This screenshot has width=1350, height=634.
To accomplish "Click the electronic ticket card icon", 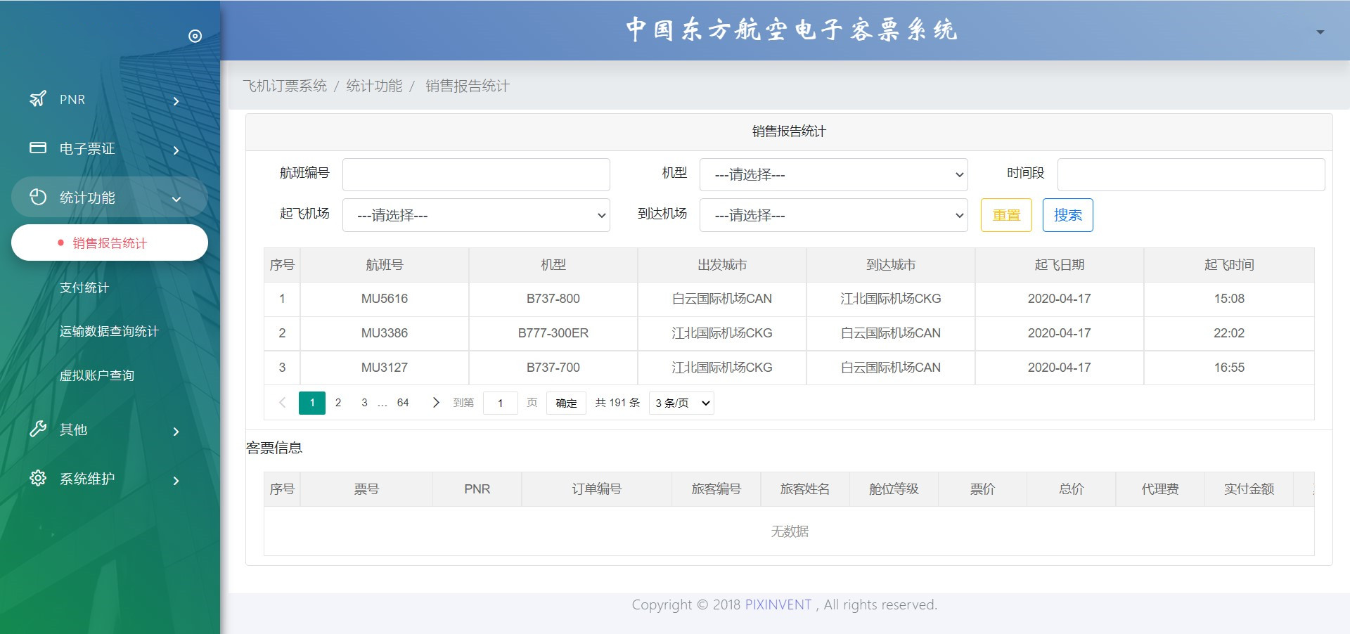I will 38,148.
